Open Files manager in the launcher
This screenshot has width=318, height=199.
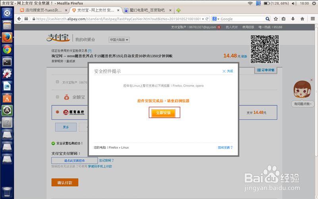click(x=7, y=25)
